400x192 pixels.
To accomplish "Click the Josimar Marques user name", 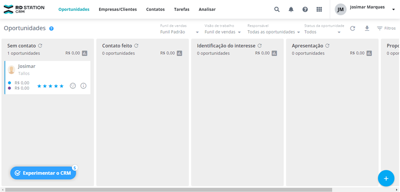I will coord(367,7).
